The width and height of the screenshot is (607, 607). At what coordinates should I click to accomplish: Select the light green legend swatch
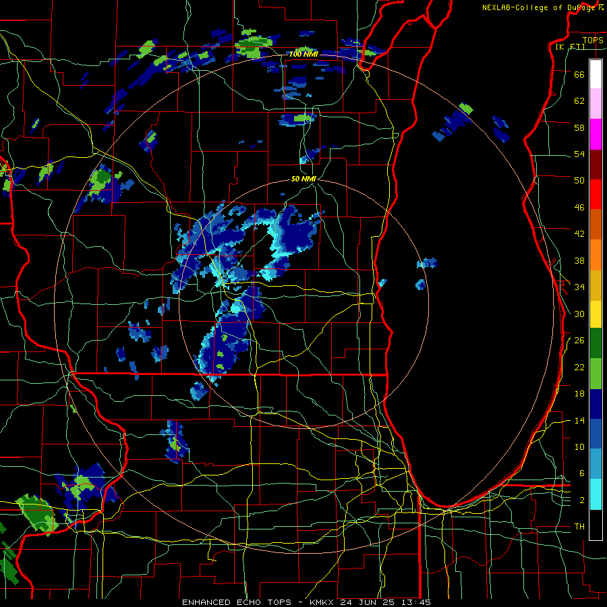[596, 374]
